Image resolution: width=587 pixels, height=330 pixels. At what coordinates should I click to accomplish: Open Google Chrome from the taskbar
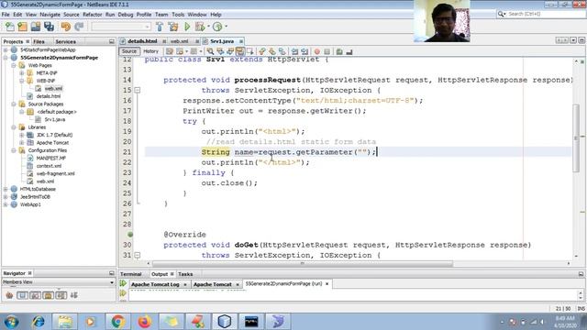117,322
